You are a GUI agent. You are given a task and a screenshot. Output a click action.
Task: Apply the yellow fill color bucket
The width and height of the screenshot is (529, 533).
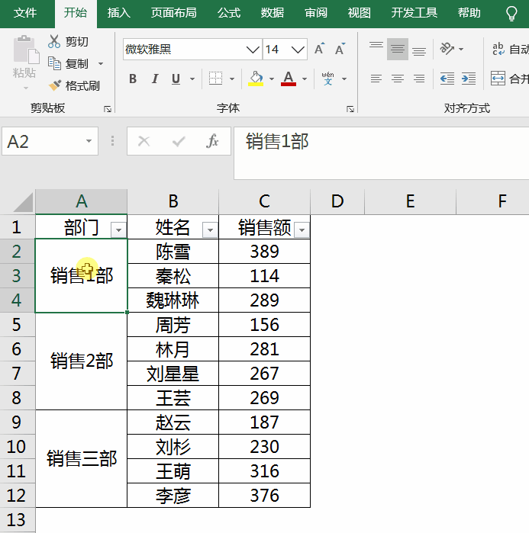coord(256,79)
